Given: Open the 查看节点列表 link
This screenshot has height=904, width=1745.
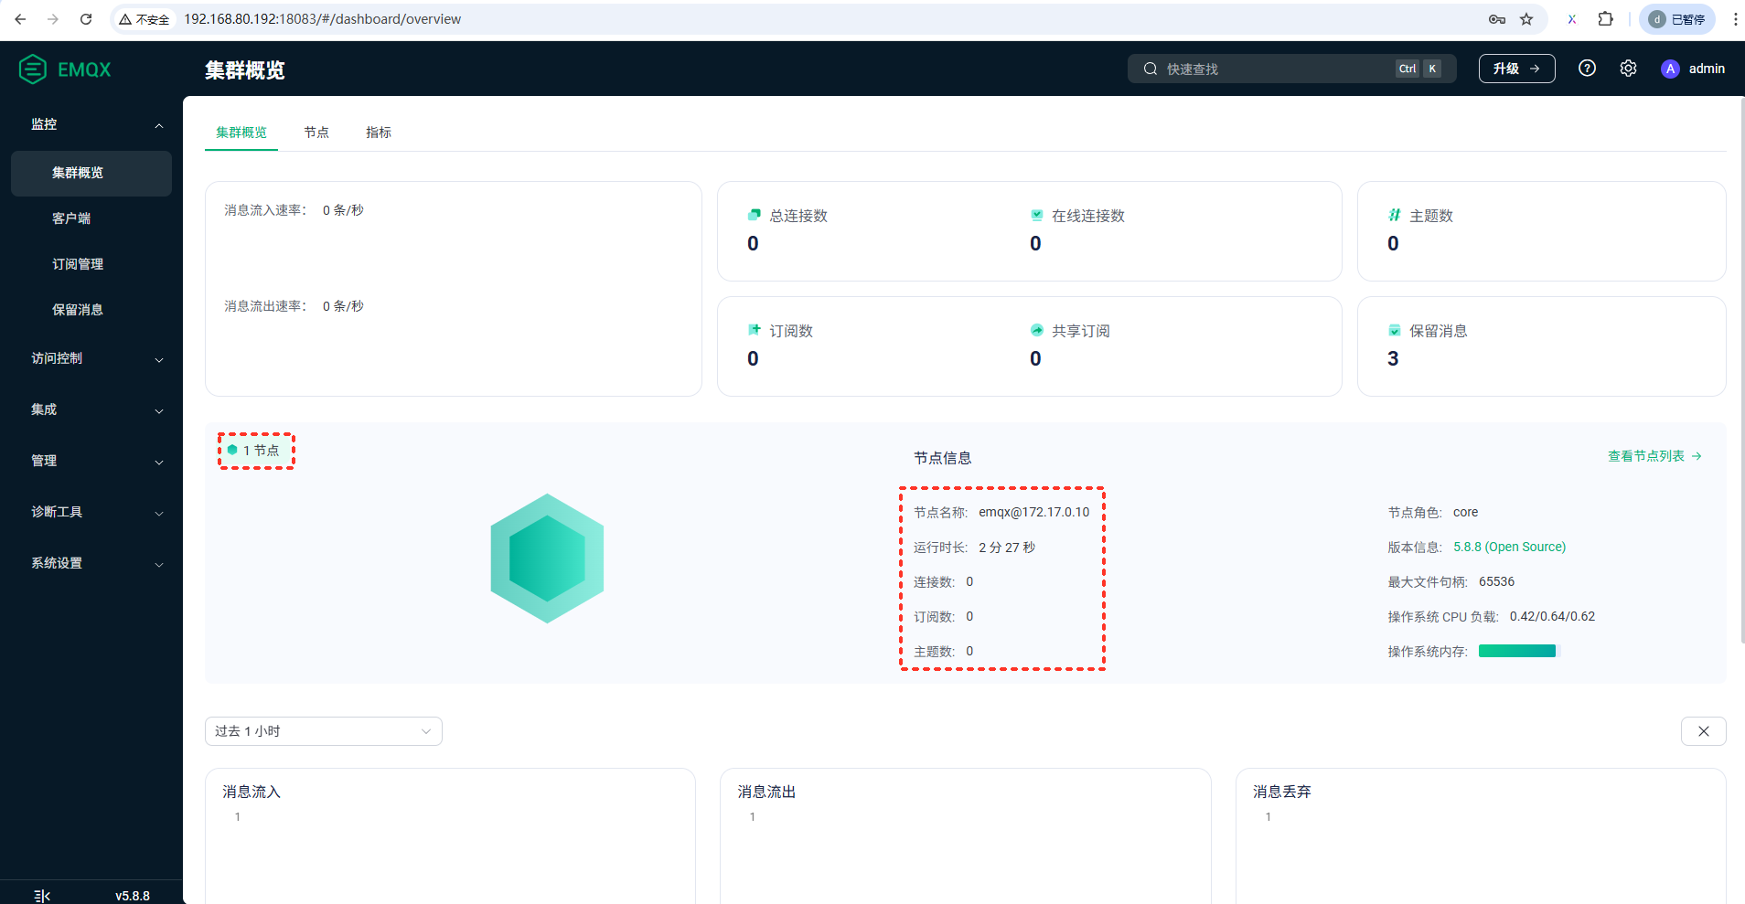Looking at the screenshot, I should [1654, 456].
